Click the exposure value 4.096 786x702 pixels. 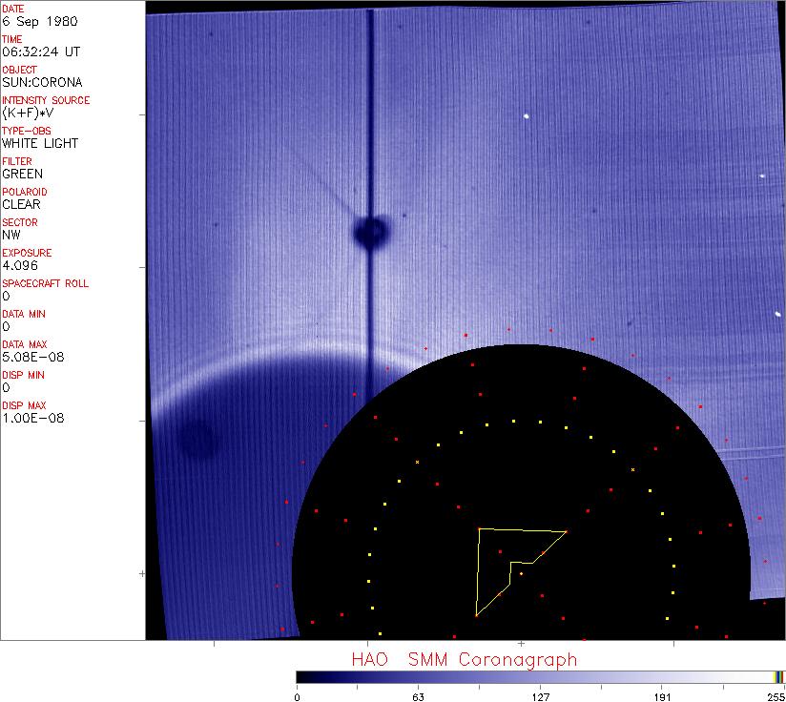click(20, 265)
